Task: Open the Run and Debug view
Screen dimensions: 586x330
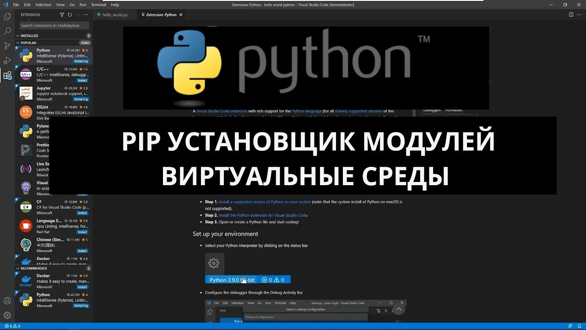Action: [7, 60]
